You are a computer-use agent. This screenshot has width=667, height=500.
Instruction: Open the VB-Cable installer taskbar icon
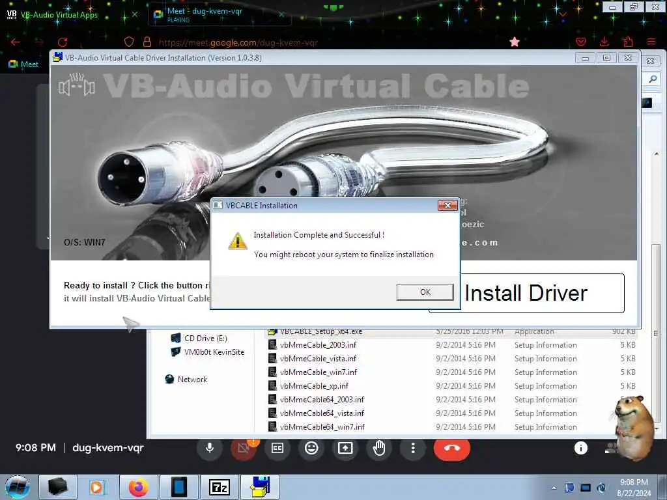[260, 487]
